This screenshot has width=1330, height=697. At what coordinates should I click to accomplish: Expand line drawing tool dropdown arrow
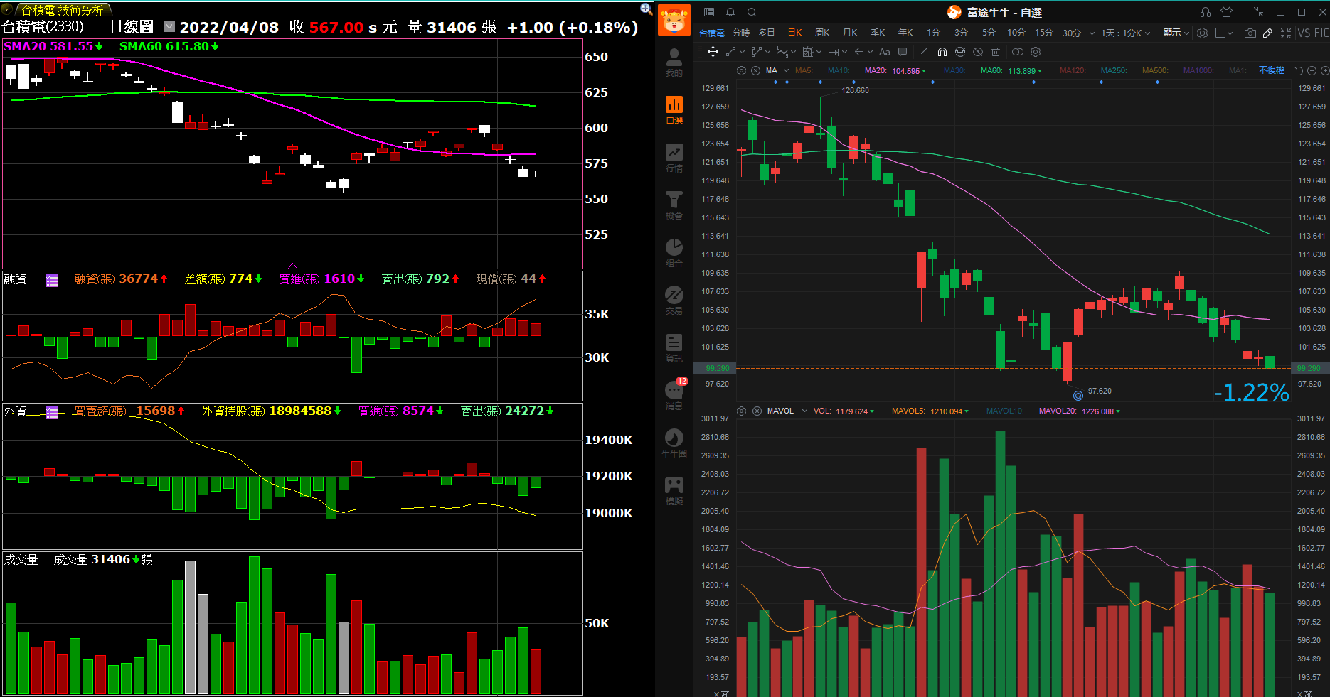point(742,52)
